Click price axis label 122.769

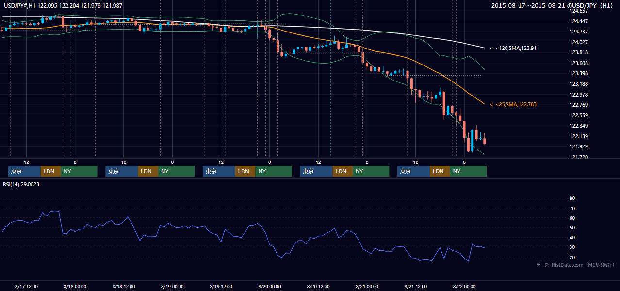coord(578,105)
